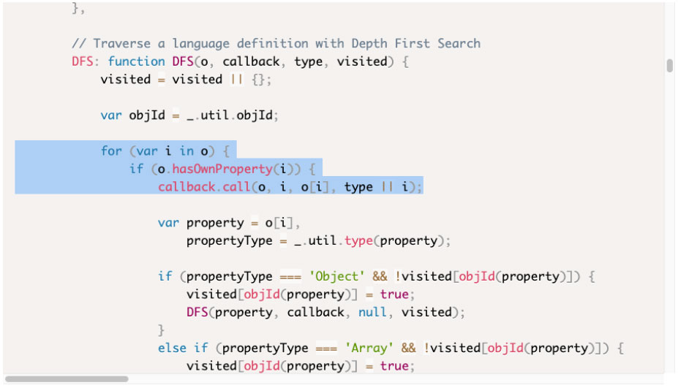Click 'type || i' in callback.call line
Image resolution: width=678 pixels, height=388 pixels.
coord(376,186)
